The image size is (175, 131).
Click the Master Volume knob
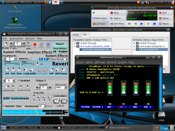point(5,45)
